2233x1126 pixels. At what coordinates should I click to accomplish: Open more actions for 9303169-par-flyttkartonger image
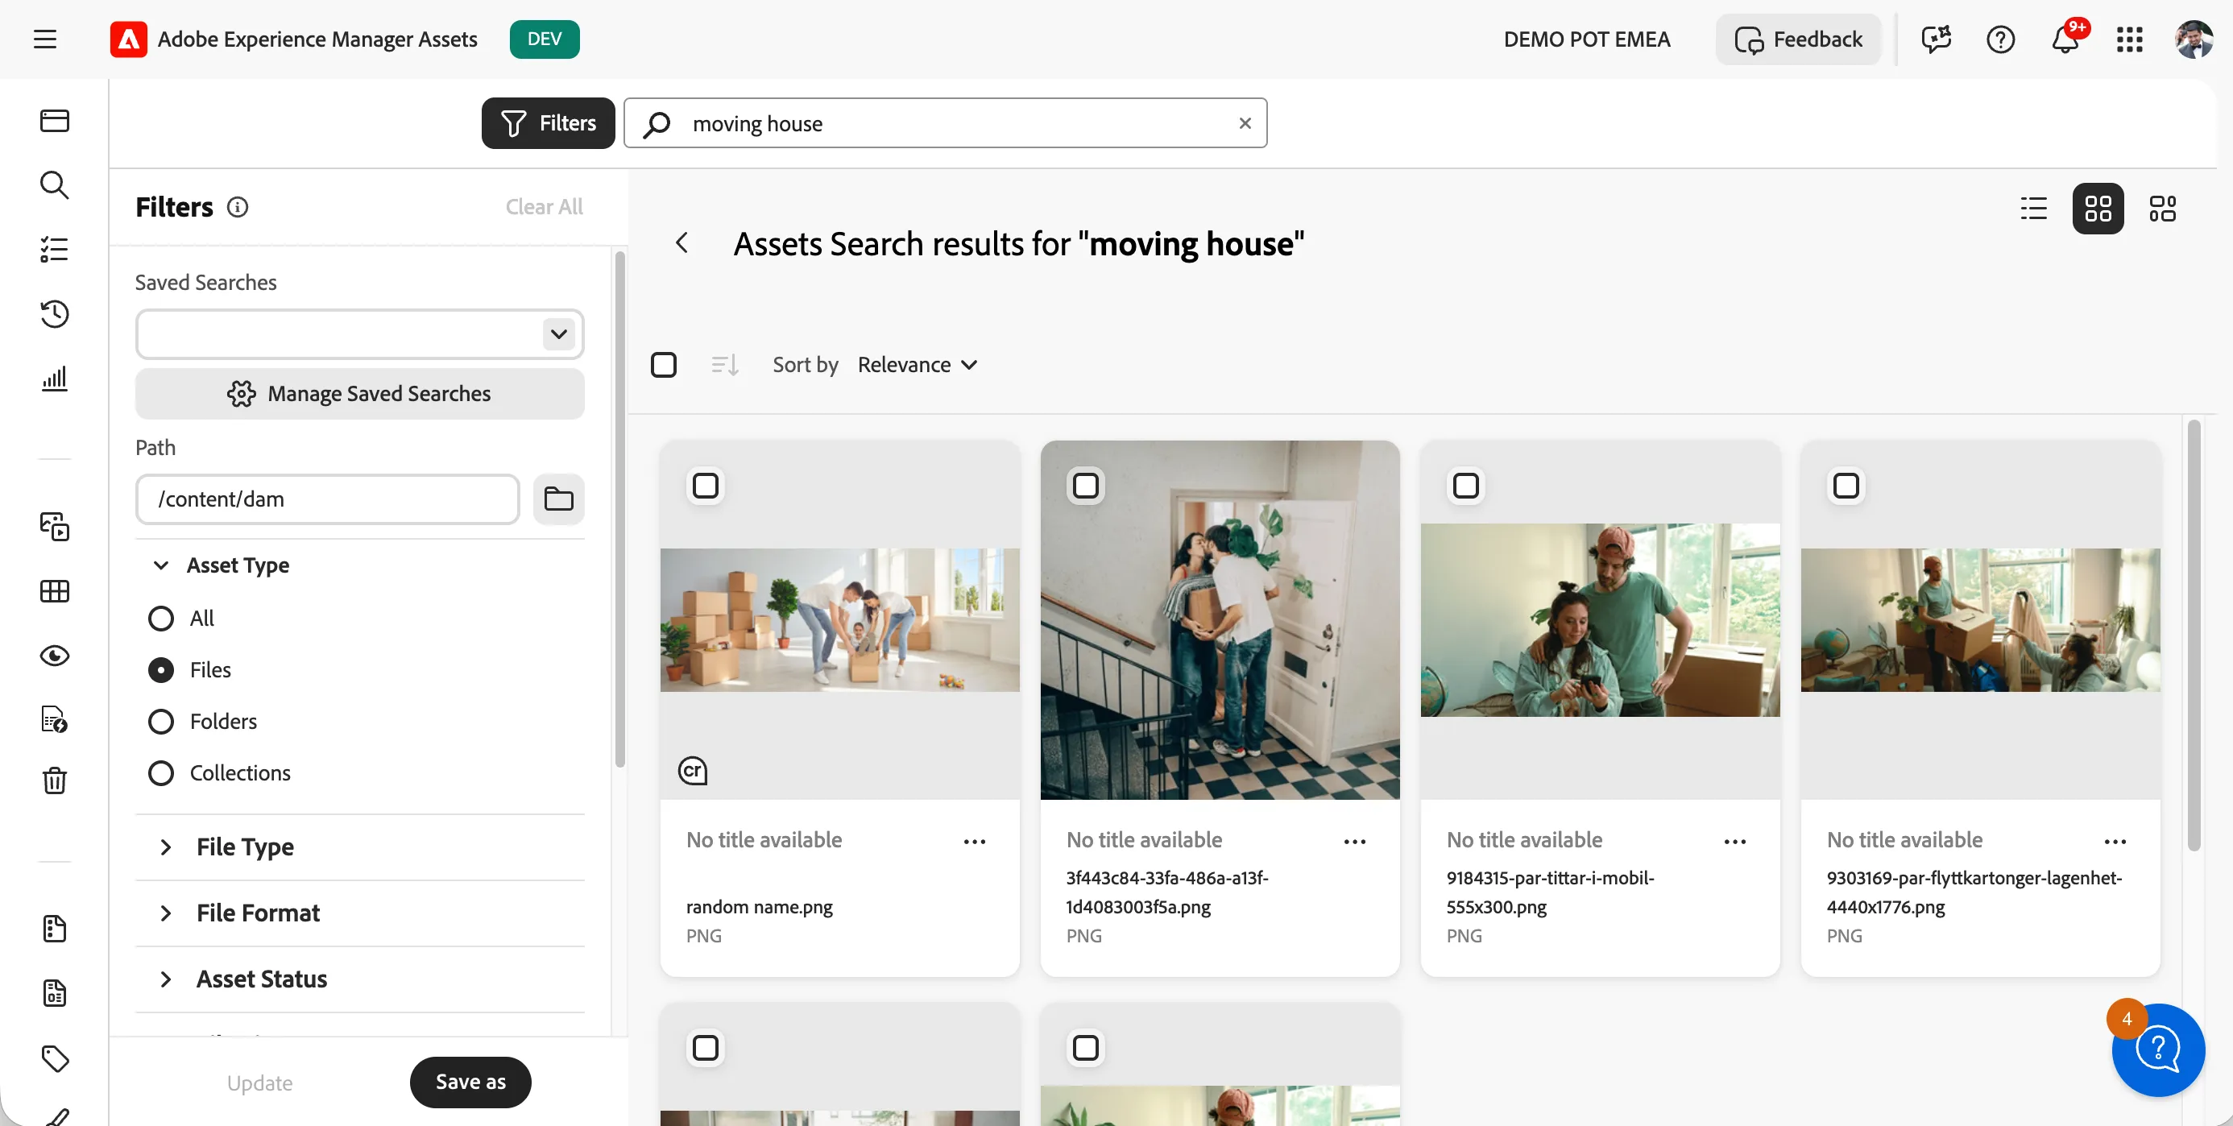[2115, 841]
